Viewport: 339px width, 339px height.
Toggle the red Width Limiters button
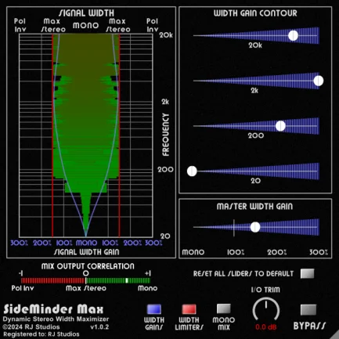pyautogui.click(x=189, y=309)
